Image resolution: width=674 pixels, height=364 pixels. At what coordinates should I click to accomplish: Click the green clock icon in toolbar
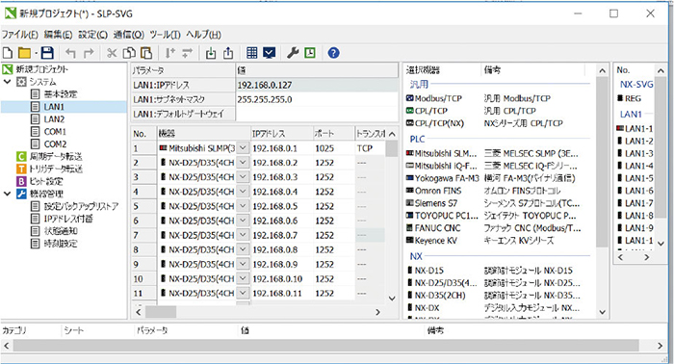point(310,53)
